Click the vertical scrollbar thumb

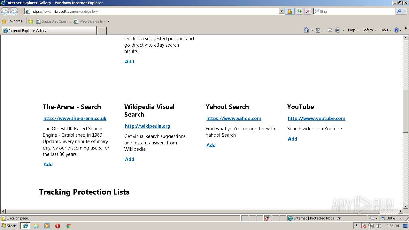pos(406,111)
